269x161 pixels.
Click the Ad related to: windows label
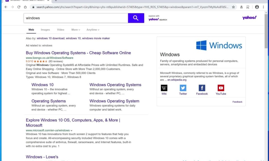click(x=39, y=46)
